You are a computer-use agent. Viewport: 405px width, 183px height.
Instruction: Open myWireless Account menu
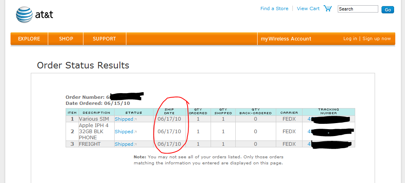pyautogui.click(x=286, y=39)
